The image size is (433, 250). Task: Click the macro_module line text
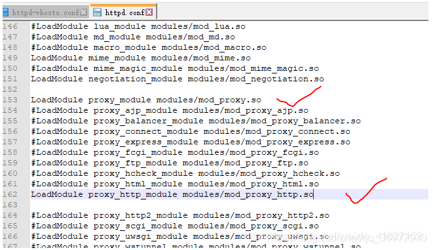[149, 47]
